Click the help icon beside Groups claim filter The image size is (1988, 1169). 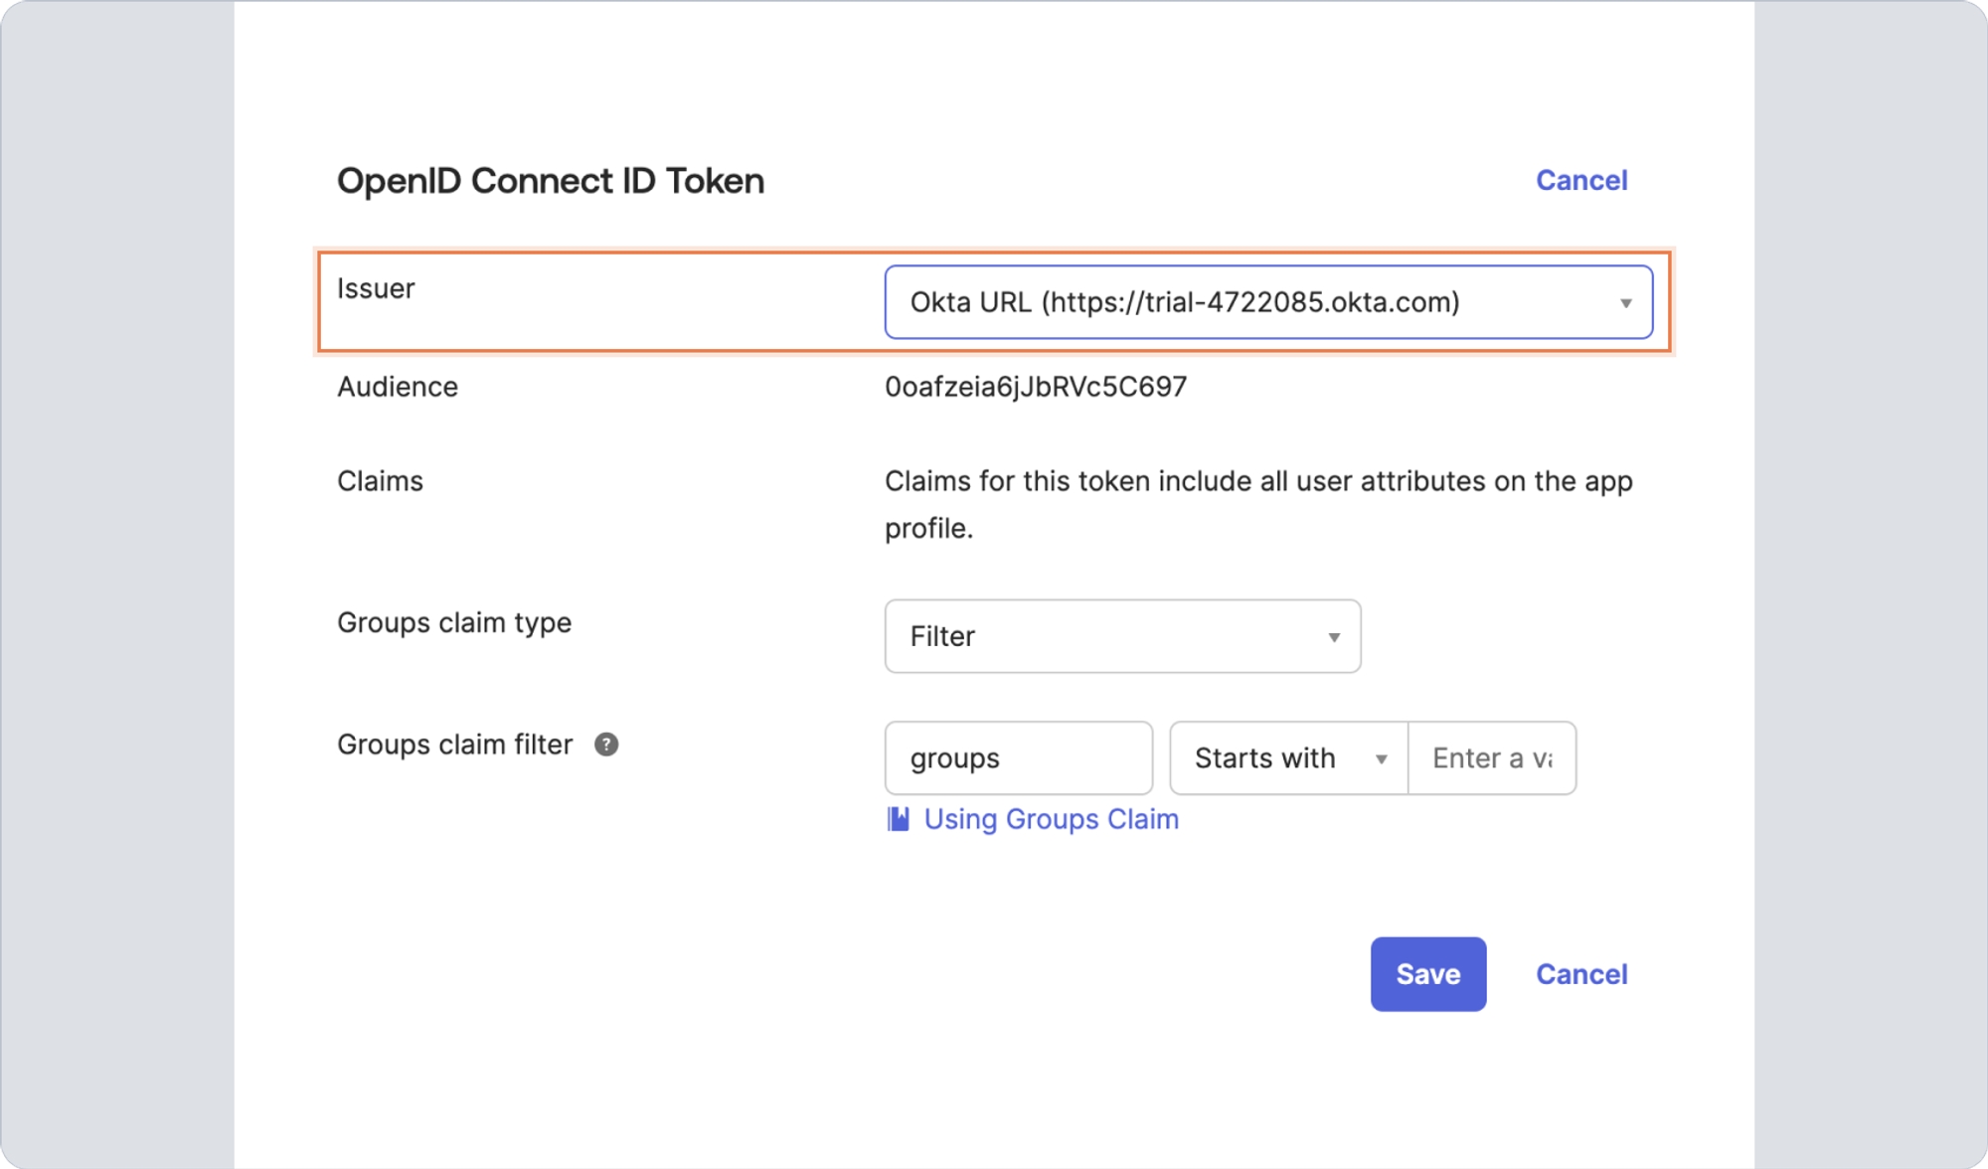coord(606,745)
